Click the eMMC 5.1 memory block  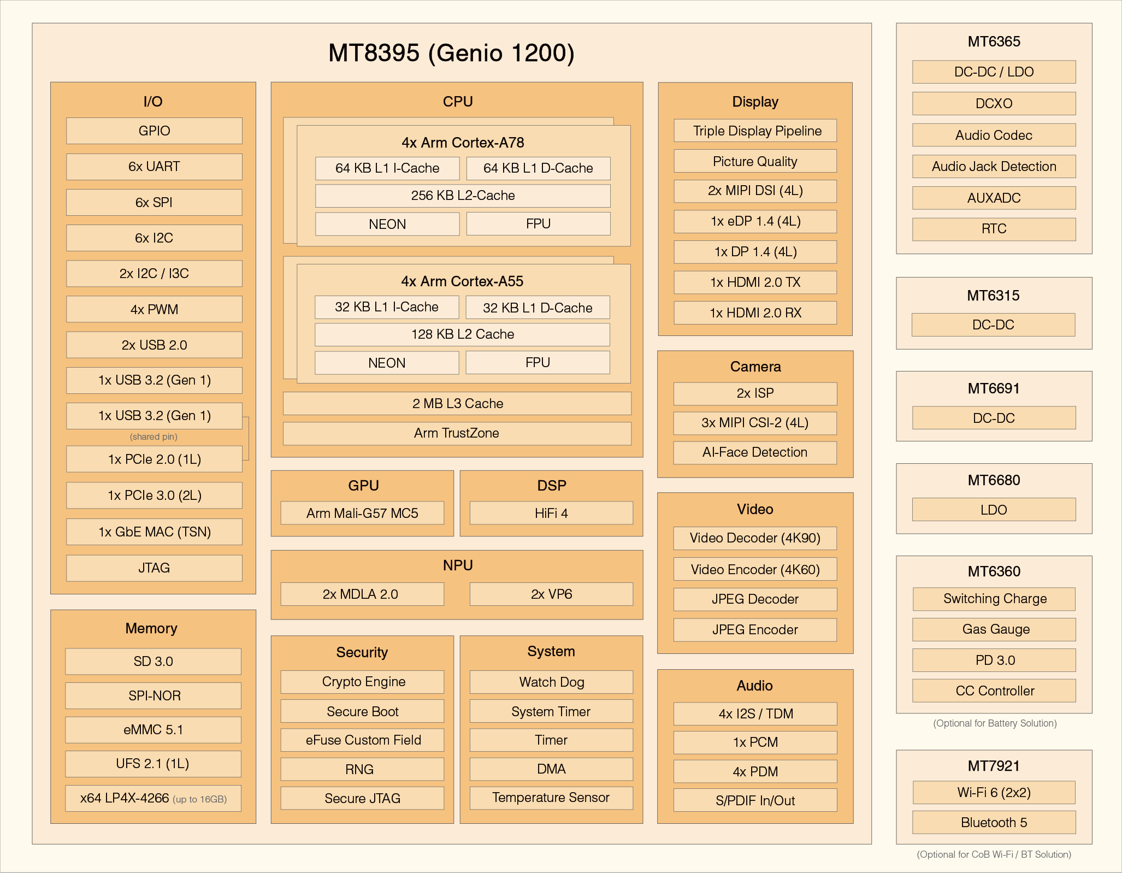click(x=153, y=730)
